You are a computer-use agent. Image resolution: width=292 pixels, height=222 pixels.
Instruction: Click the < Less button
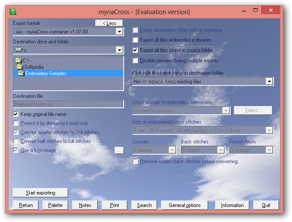[x=109, y=23]
